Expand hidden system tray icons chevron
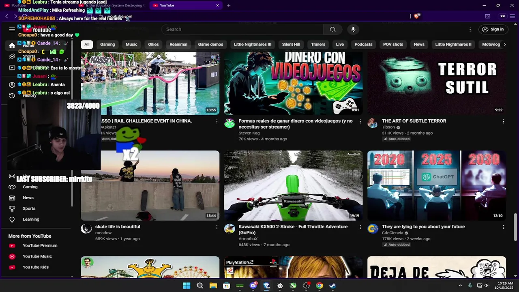This screenshot has height=292, width=519. click(460, 286)
